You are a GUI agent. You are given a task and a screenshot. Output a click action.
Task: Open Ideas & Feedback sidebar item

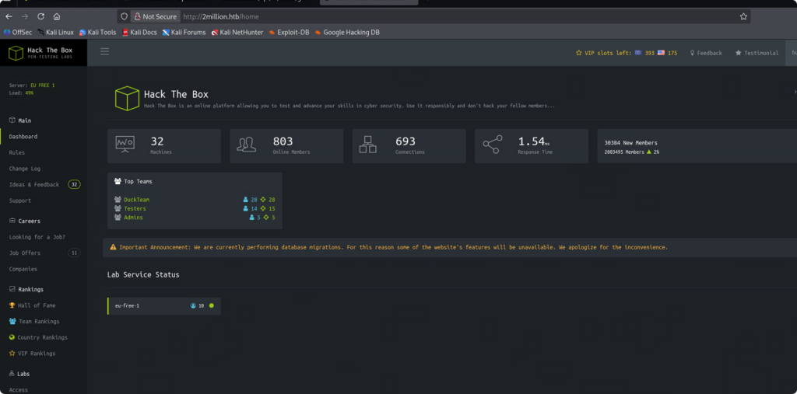[x=34, y=185]
